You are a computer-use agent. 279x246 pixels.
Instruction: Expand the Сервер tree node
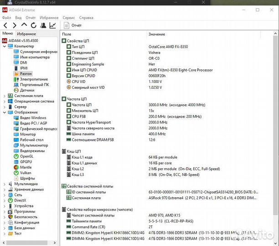pyautogui.click(x=5, y=107)
